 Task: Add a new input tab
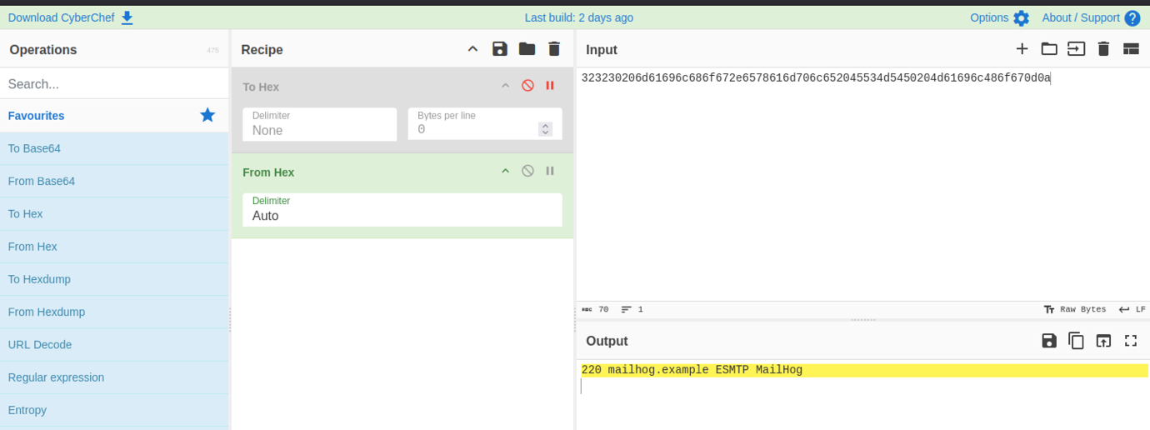1022,49
